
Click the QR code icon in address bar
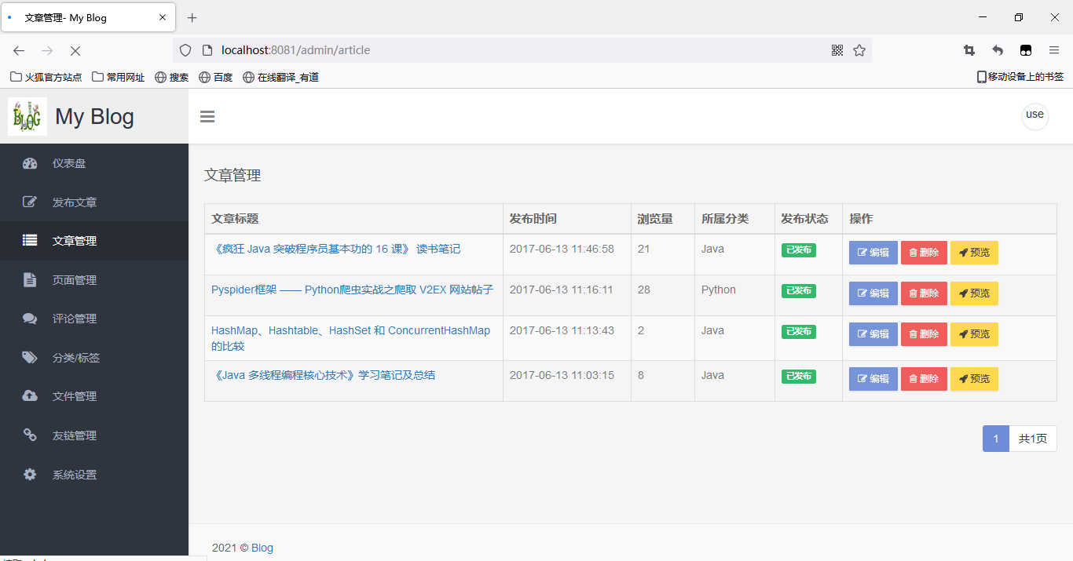pyautogui.click(x=837, y=50)
